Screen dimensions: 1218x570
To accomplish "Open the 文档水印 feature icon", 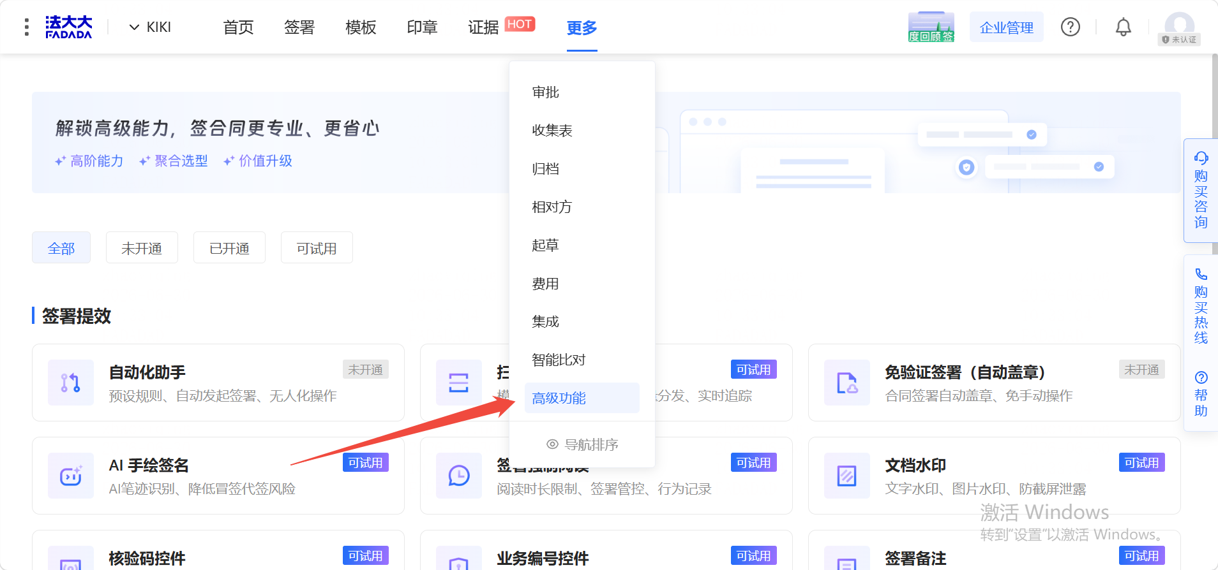I will coord(847,476).
